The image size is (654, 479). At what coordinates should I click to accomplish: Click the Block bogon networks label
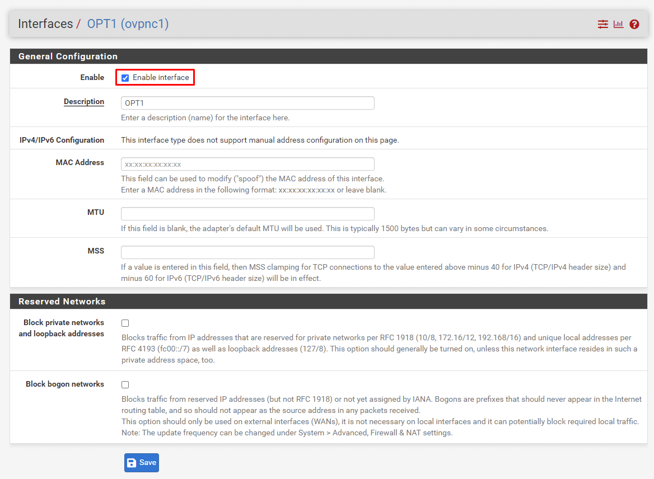(65, 384)
